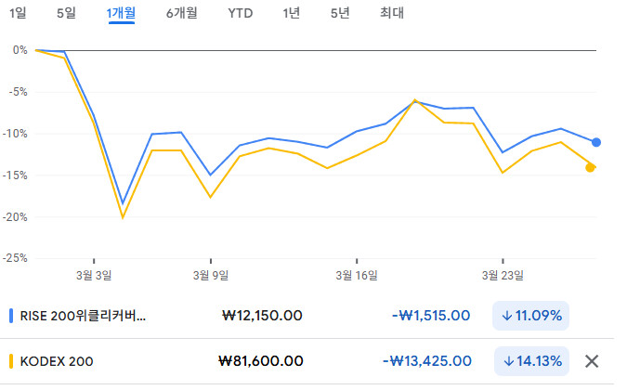Image resolution: width=627 pixels, height=390 pixels.
Task: Show the 6개월 chart range
Action: coord(181,13)
